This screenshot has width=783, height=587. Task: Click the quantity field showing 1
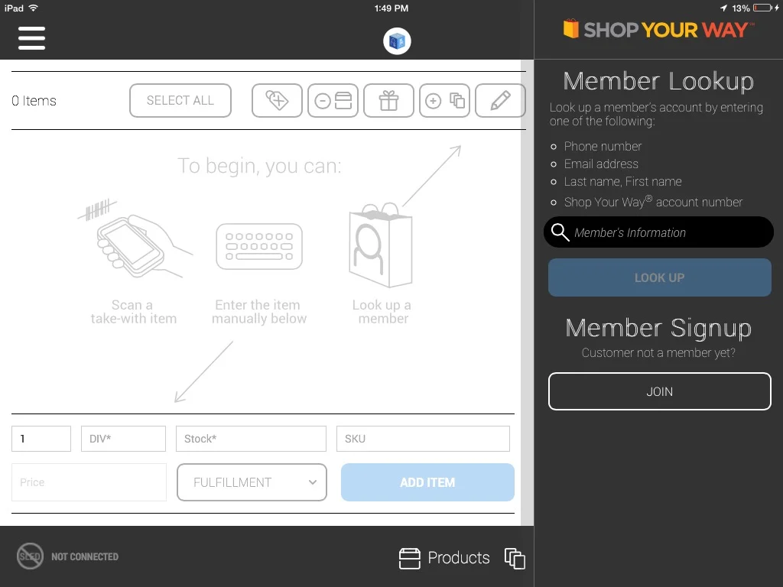tap(41, 439)
